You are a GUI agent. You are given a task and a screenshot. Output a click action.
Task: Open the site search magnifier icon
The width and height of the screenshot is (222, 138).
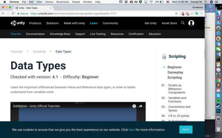(183, 23)
